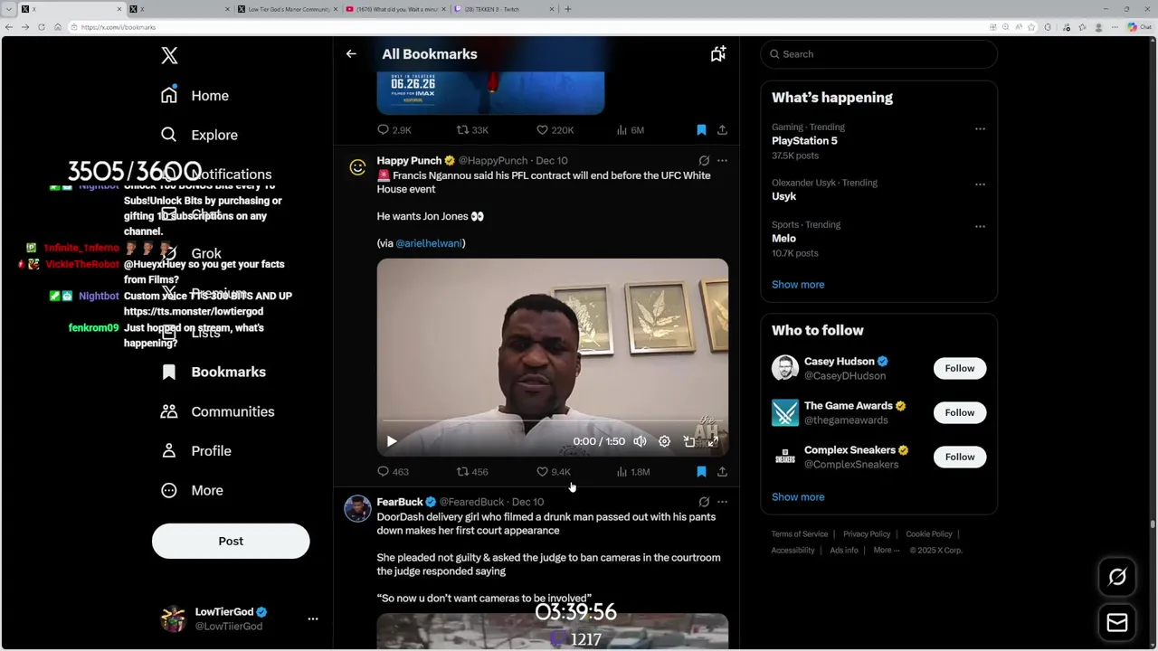This screenshot has width=1158, height=651.
Task: Switch to Low Tier God's Manor Community tab
Action: click(x=288, y=9)
